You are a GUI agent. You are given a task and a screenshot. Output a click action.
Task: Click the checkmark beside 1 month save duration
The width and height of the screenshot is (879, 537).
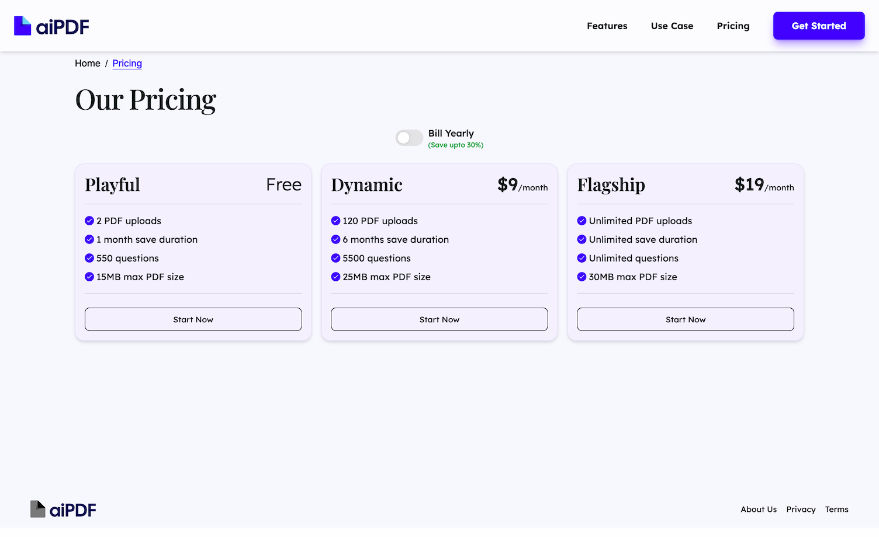(89, 239)
